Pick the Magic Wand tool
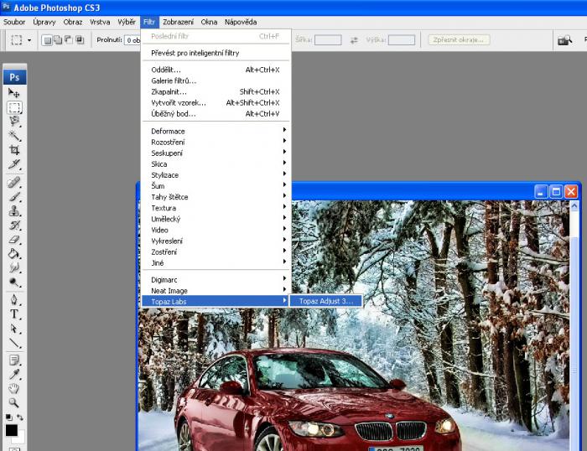This screenshot has height=451, width=587. pos(14,136)
